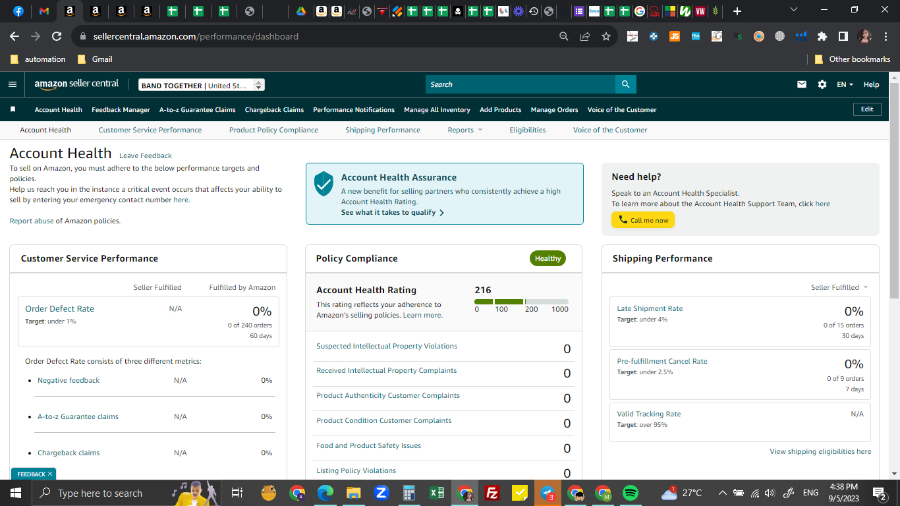
Task: Click the magnifier search button
Action: click(x=625, y=84)
